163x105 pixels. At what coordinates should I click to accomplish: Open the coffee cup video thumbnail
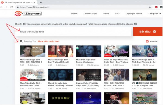point(33,98)
